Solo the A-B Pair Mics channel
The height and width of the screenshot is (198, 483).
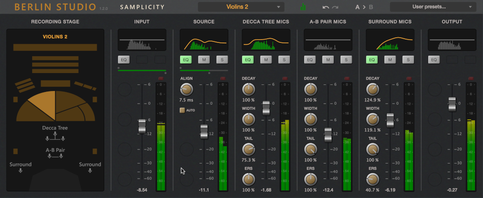pos(346,60)
